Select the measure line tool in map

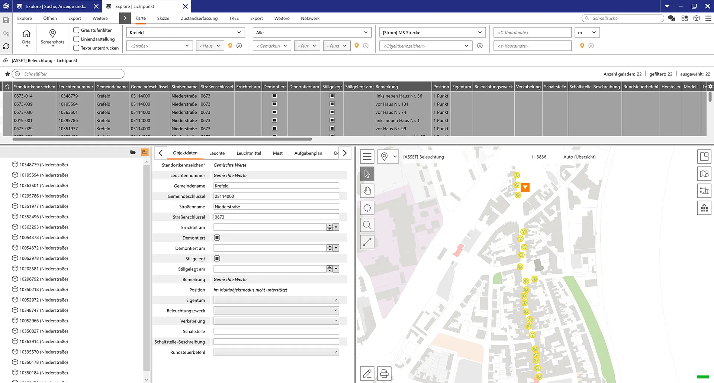(x=367, y=242)
